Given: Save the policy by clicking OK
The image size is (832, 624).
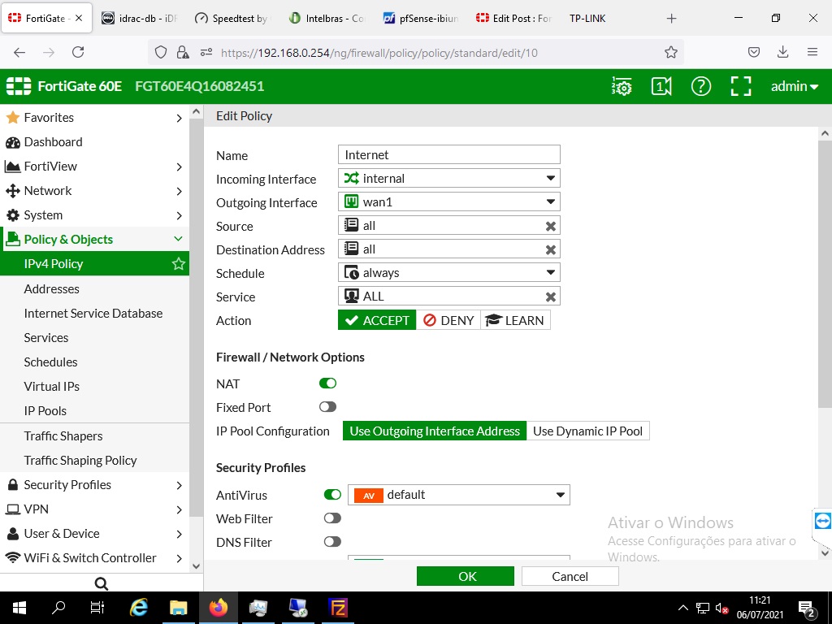Looking at the screenshot, I should 466,575.
